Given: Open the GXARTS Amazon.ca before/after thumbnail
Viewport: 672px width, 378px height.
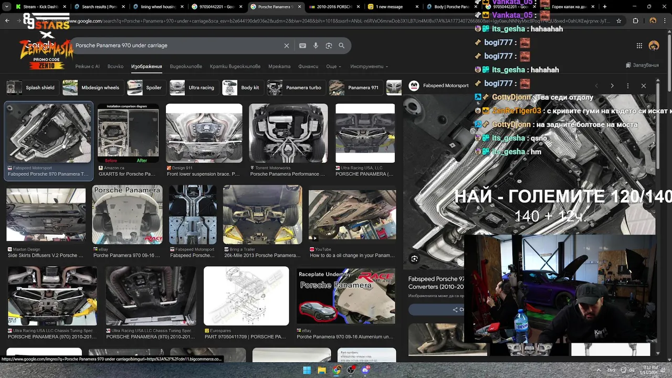Looking at the screenshot, I should click(128, 133).
